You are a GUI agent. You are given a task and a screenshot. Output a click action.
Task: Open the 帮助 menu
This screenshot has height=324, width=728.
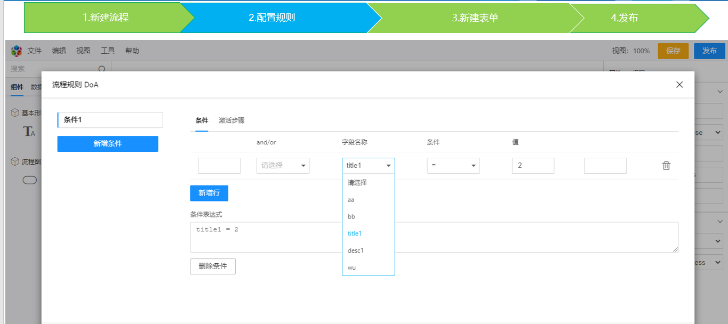[x=132, y=51]
